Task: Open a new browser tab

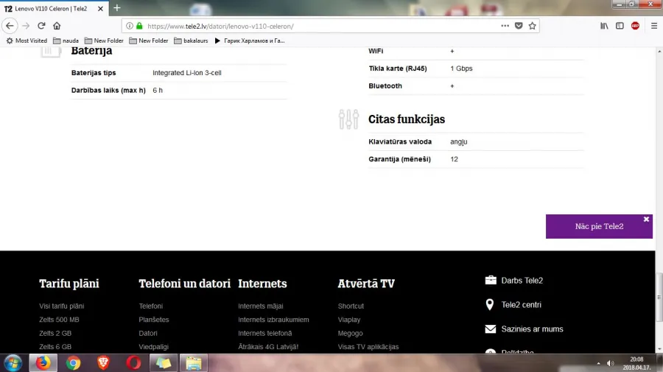Action: [x=117, y=7]
